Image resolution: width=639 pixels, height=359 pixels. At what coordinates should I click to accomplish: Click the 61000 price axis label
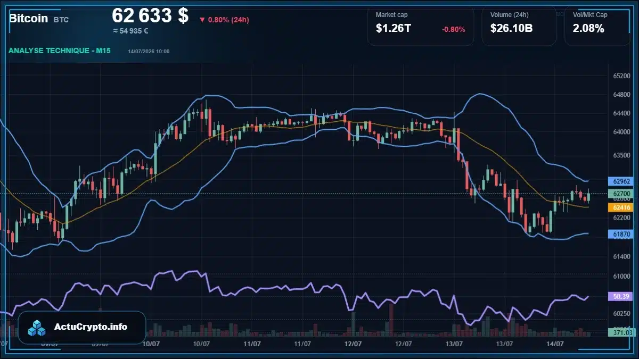point(621,276)
